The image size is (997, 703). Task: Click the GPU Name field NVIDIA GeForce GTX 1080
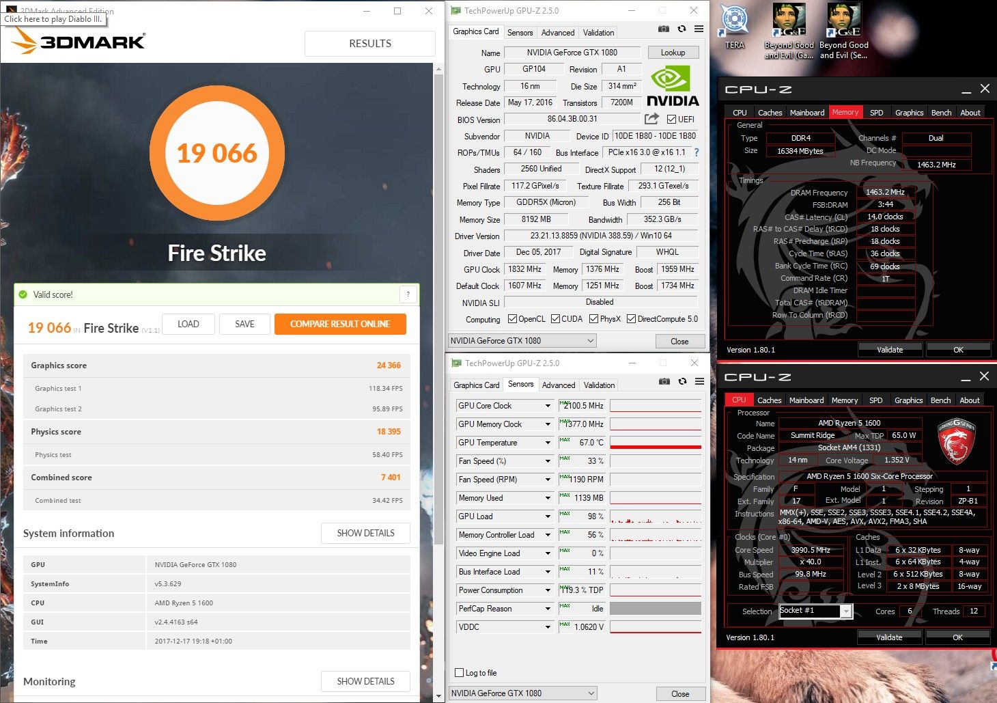[x=572, y=53]
